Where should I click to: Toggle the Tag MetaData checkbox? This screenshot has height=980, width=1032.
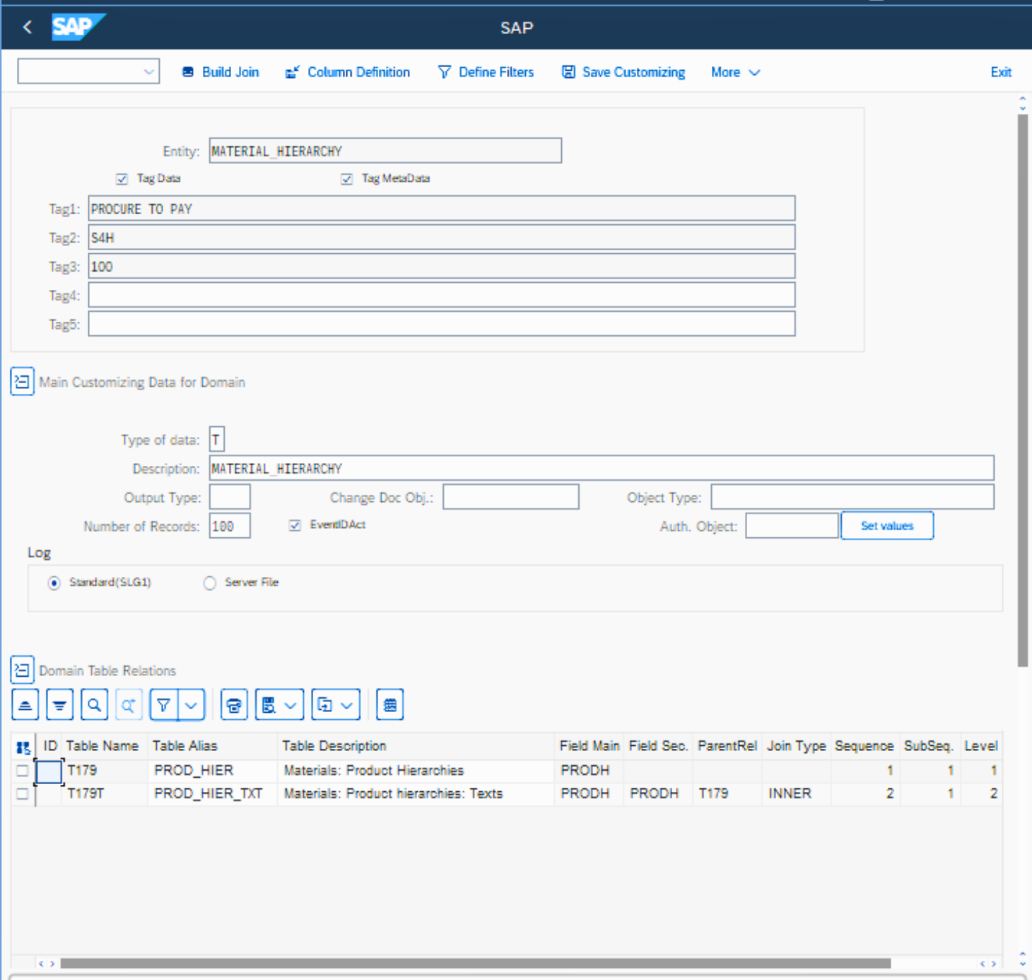coord(346,179)
